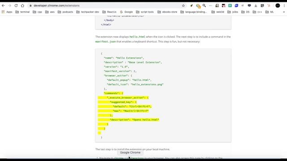Open the ML bookmarks folder
287x161 pixels.
pos(270,12)
